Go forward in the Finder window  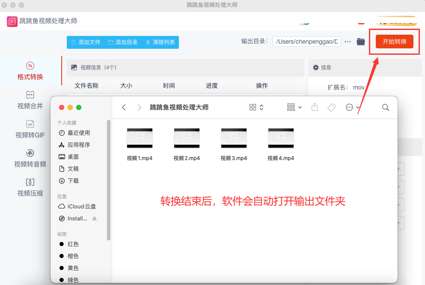(x=140, y=107)
